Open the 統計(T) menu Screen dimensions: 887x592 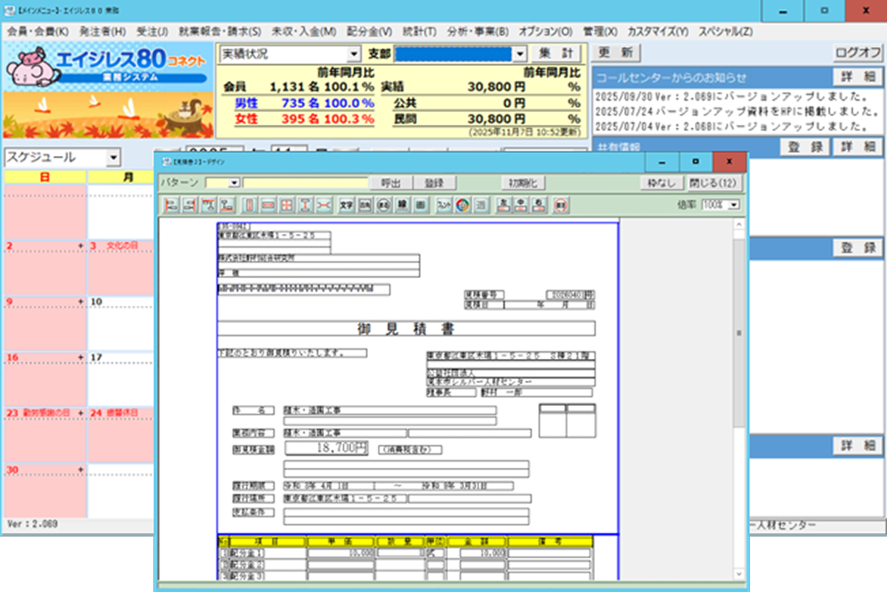pos(419,32)
